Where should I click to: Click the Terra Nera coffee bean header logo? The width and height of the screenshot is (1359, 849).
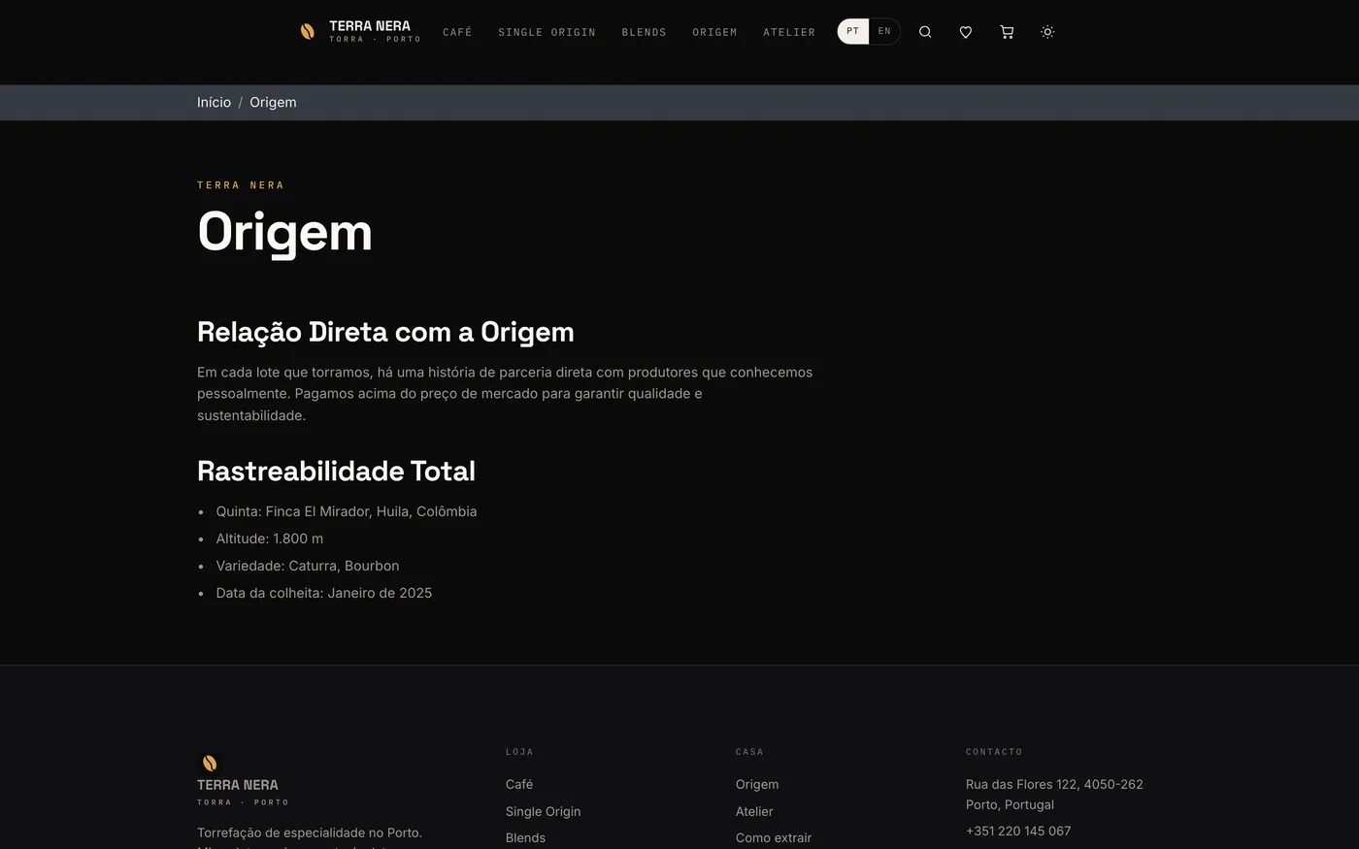coord(308,31)
